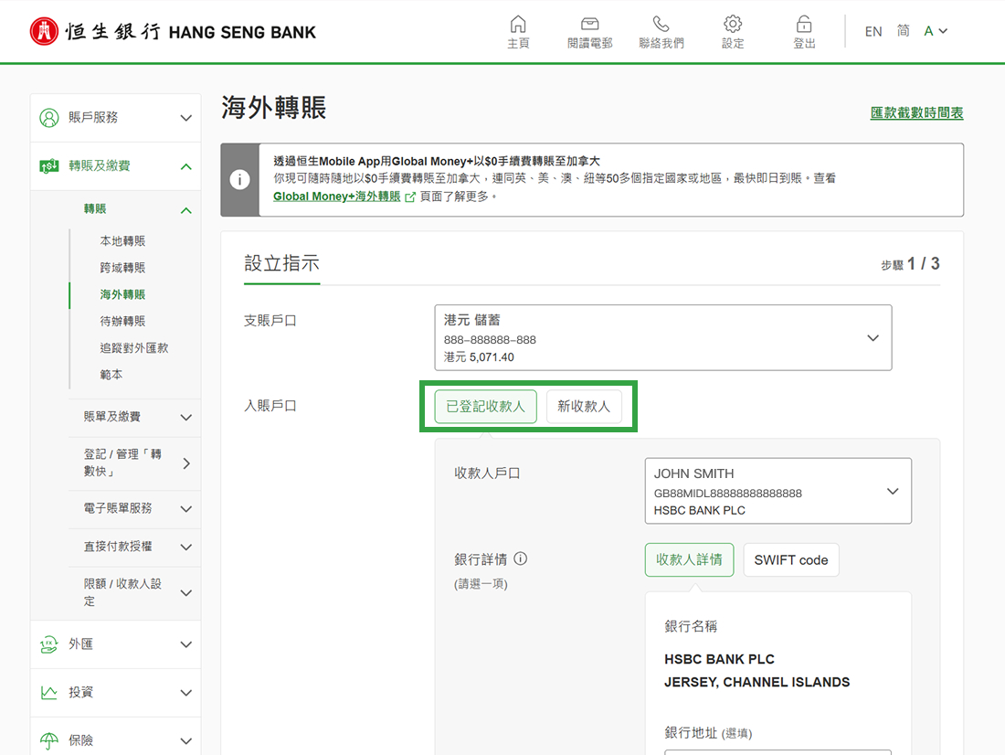The height and width of the screenshot is (755, 1005).
Task: Open the text size A dropdown
Action: tap(936, 32)
